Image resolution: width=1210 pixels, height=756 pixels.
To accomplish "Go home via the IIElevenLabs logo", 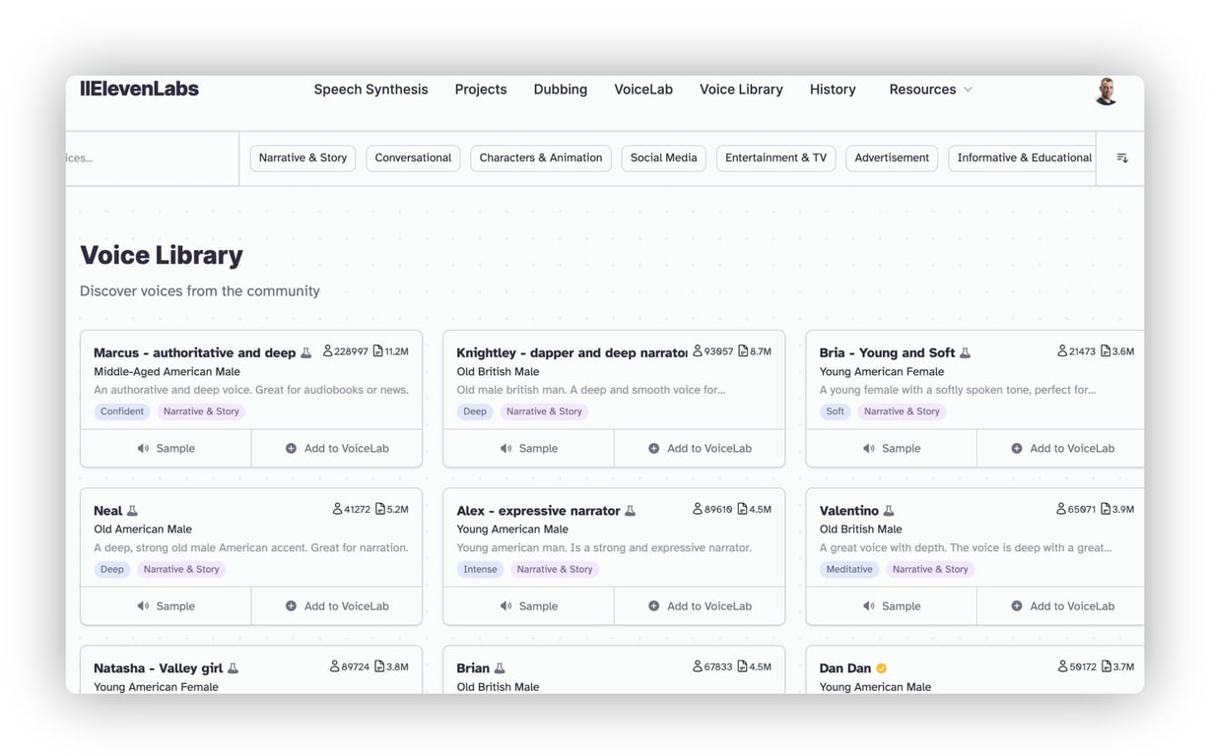I will click(x=139, y=89).
